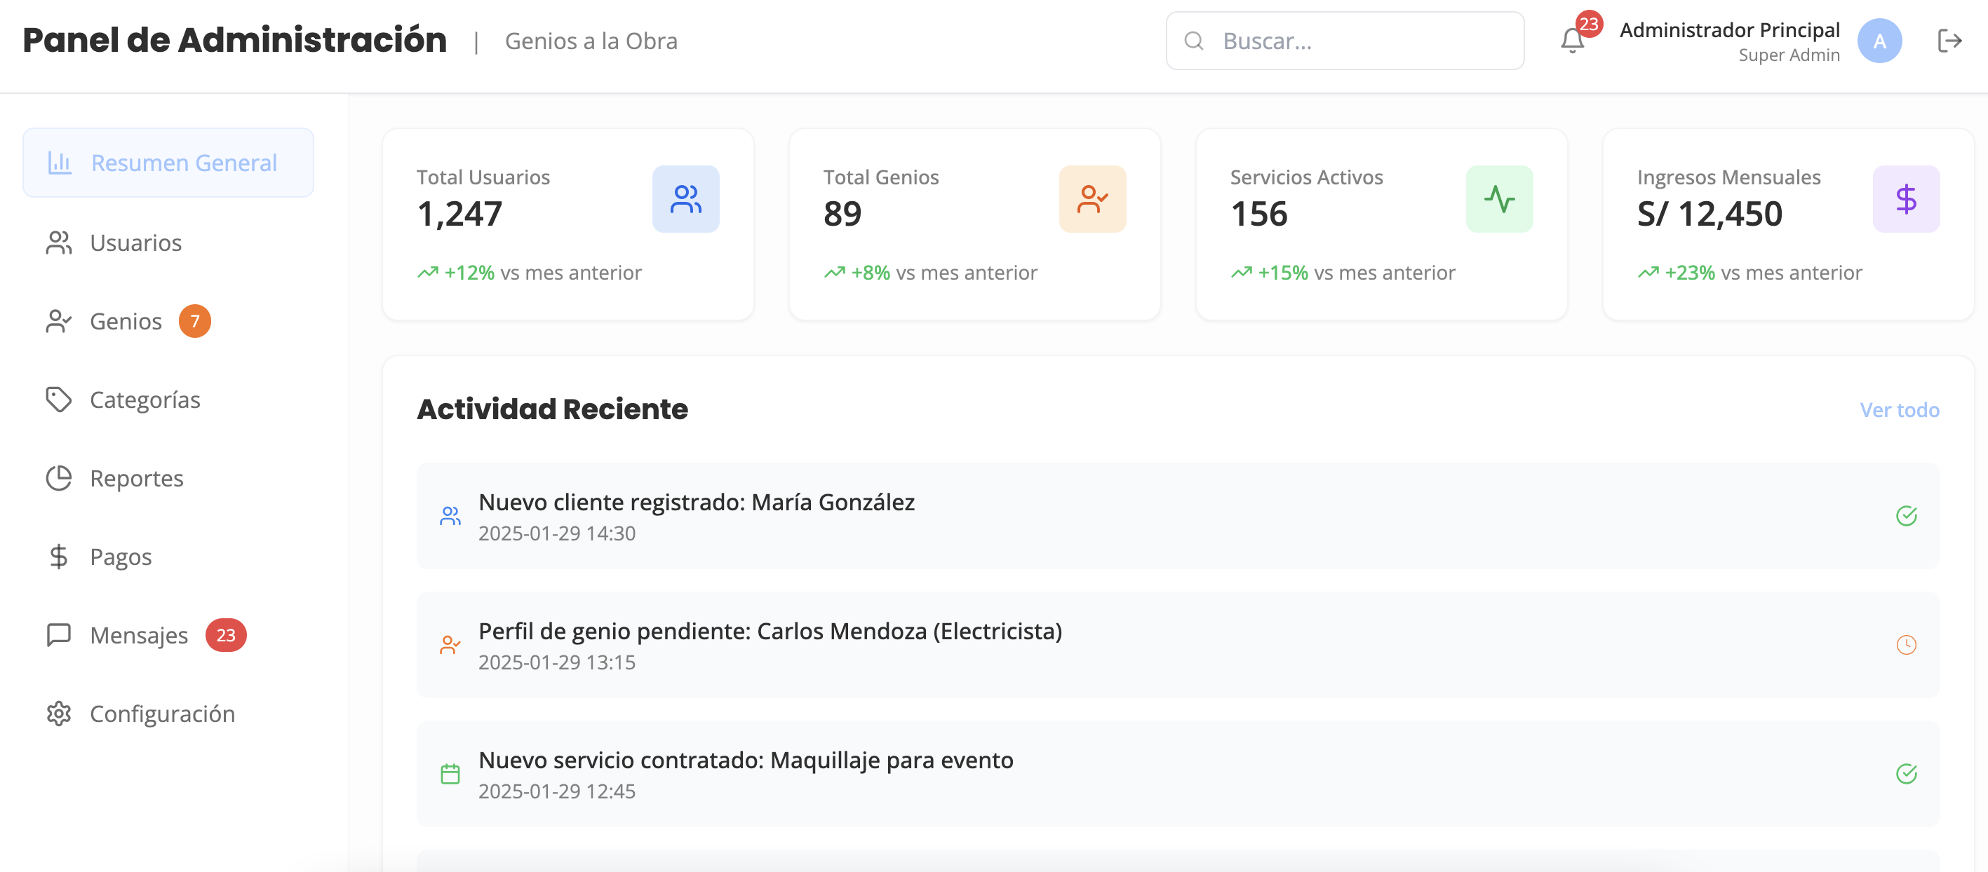Click the Ingresos Mensuales purple dollar icon
The height and width of the screenshot is (872, 1988).
(1905, 199)
